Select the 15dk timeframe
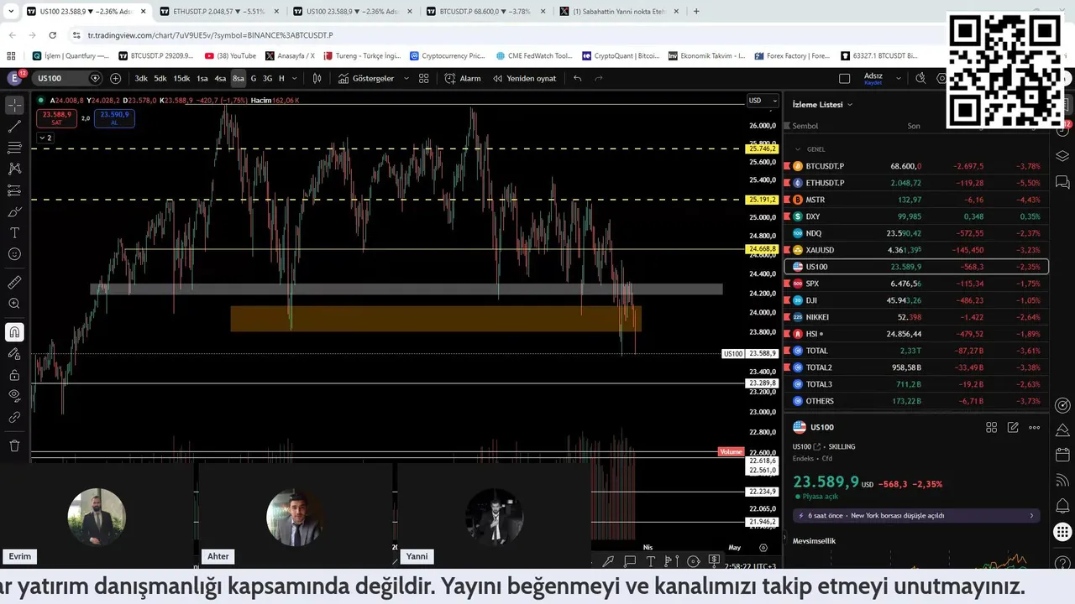 point(181,78)
